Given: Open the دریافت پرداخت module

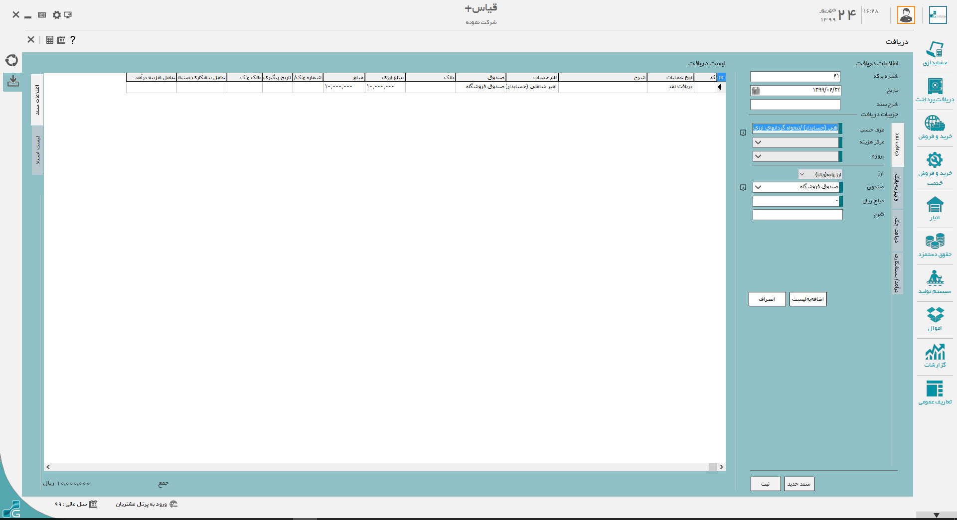Looking at the screenshot, I should click(935, 90).
